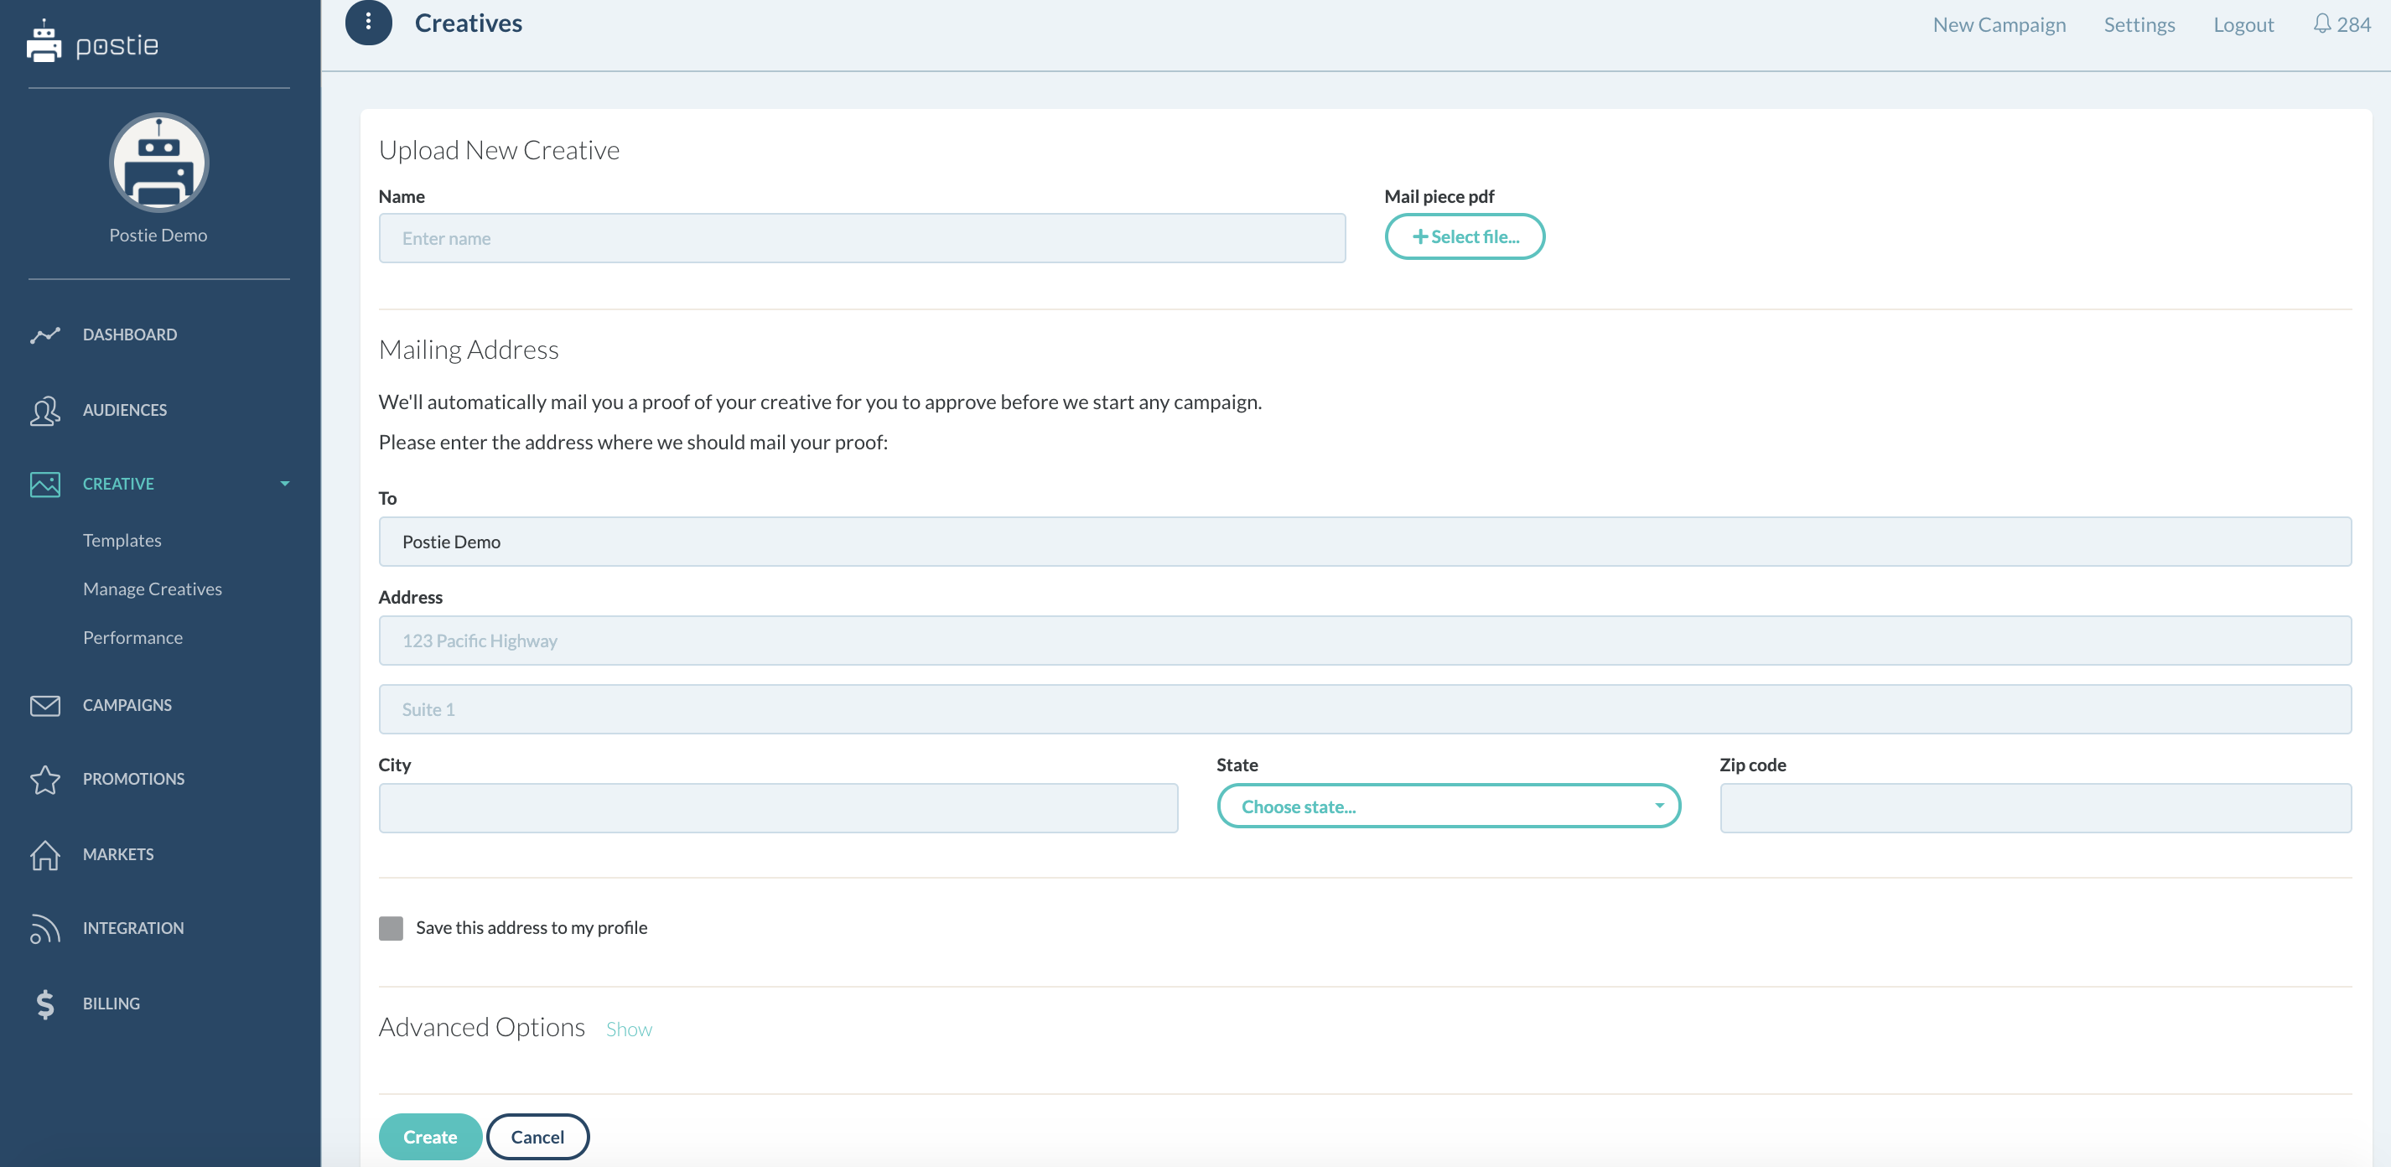
Task: Click the Dashboard chart icon
Action: pyautogui.click(x=44, y=335)
